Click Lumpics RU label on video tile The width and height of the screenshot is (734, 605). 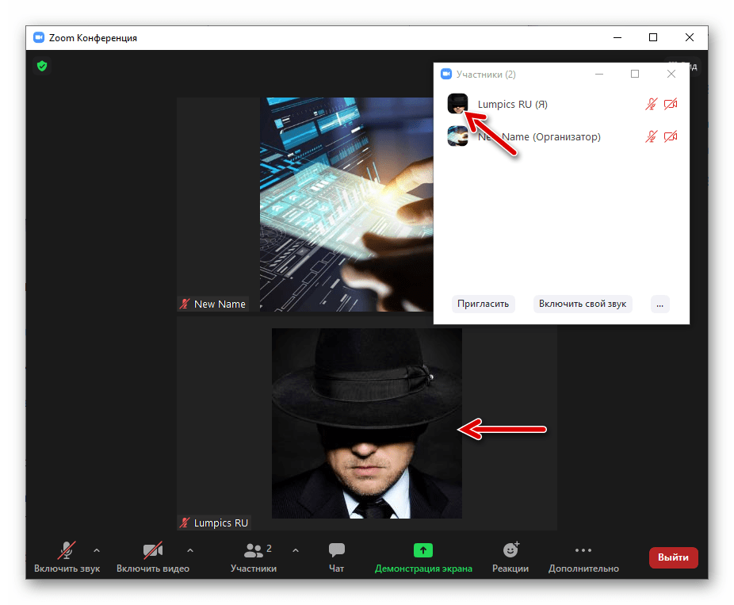pyautogui.click(x=221, y=523)
